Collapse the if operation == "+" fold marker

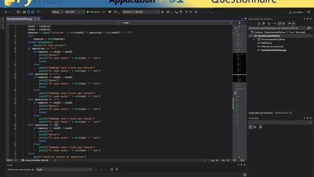click(x=15, y=49)
